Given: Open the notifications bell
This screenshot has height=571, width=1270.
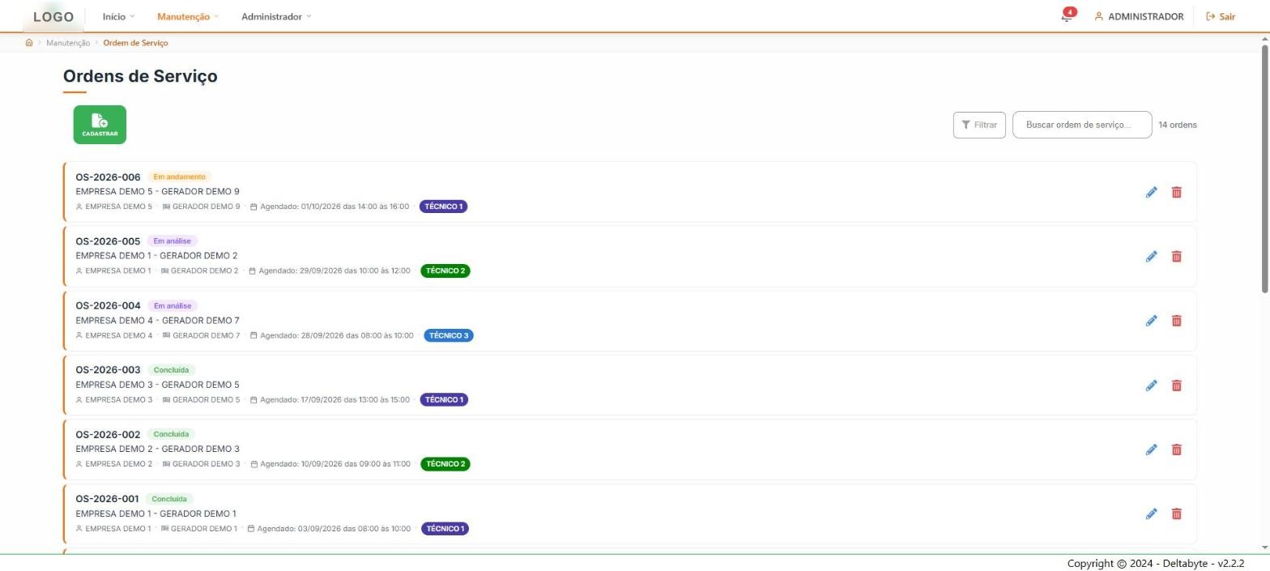Looking at the screenshot, I should pyautogui.click(x=1068, y=15).
